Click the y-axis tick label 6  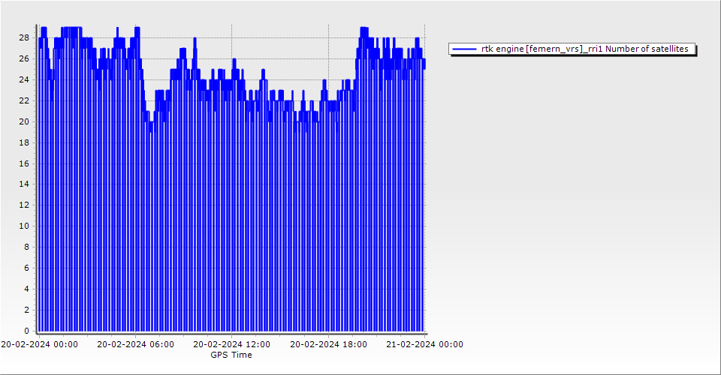click(26, 268)
